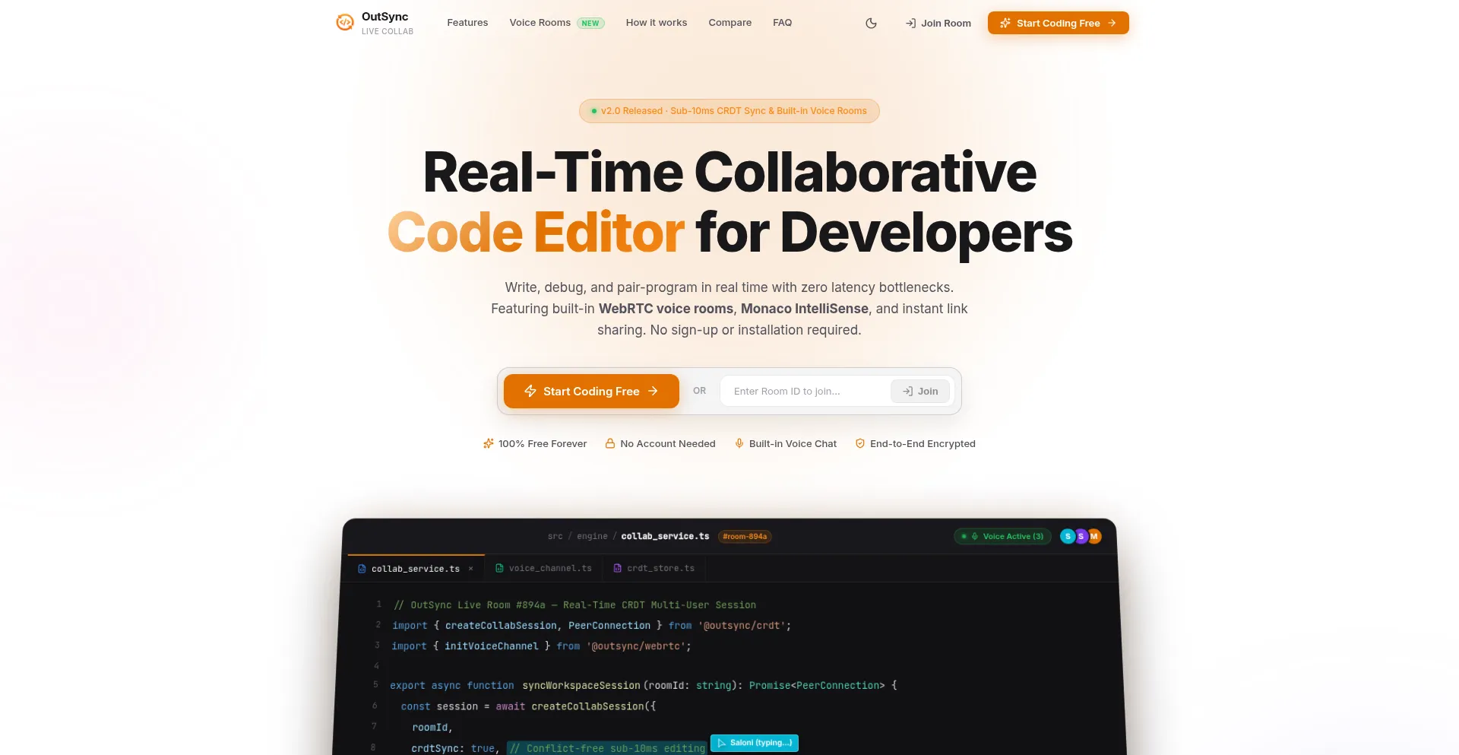
Task: Open the FAQ nav link
Action: click(x=782, y=23)
